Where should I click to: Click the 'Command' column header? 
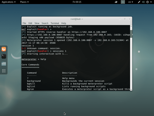(32, 73)
